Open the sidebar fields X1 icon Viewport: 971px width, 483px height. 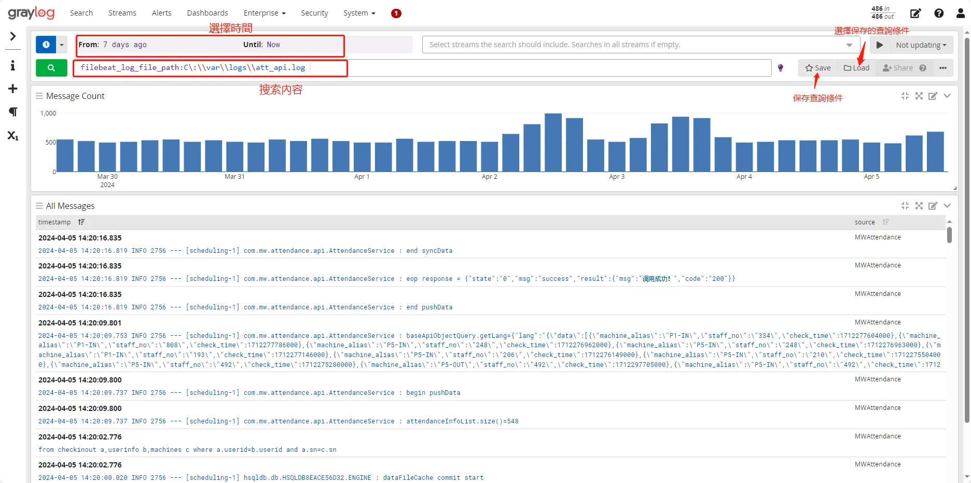click(x=13, y=136)
